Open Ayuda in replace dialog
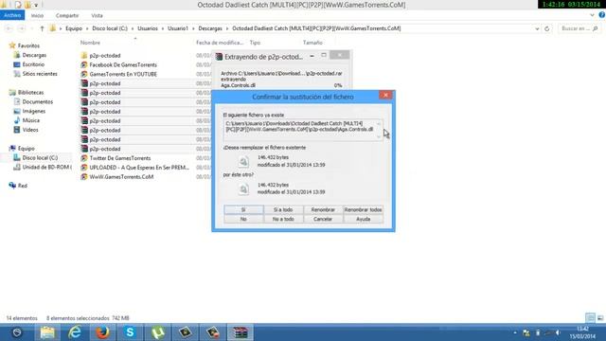The height and width of the screenshot is (341, 606). [x=363, y=219]
